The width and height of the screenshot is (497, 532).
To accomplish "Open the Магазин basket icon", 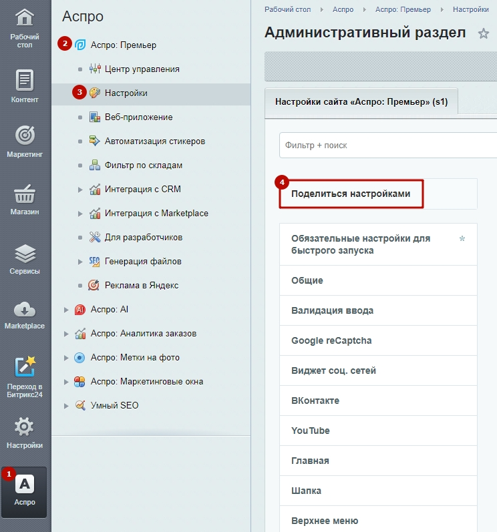I will click(25, 194).
